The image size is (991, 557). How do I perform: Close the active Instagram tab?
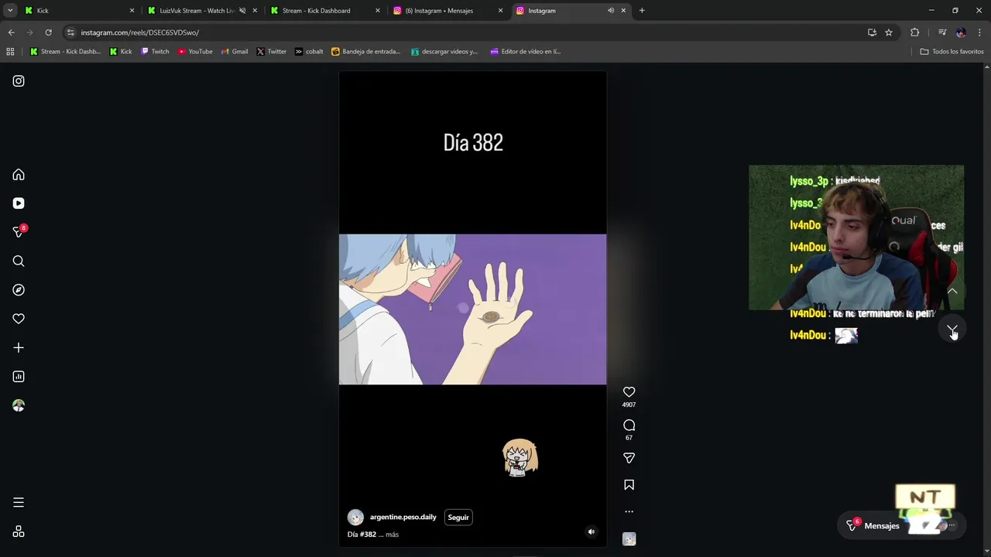[623, 11]
